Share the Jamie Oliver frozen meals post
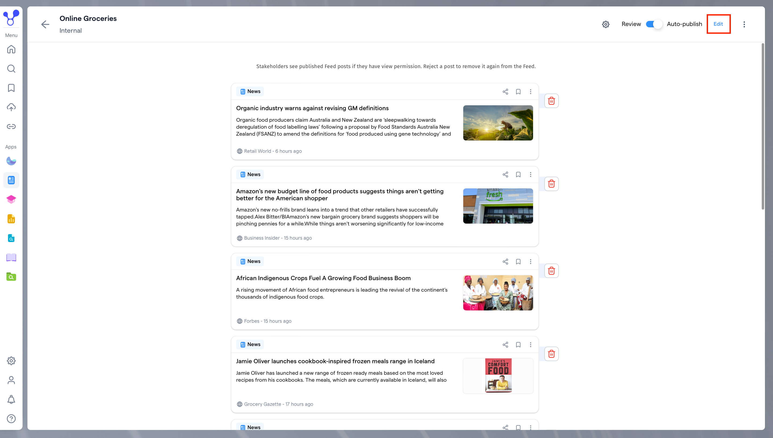 tap(505, 344)
